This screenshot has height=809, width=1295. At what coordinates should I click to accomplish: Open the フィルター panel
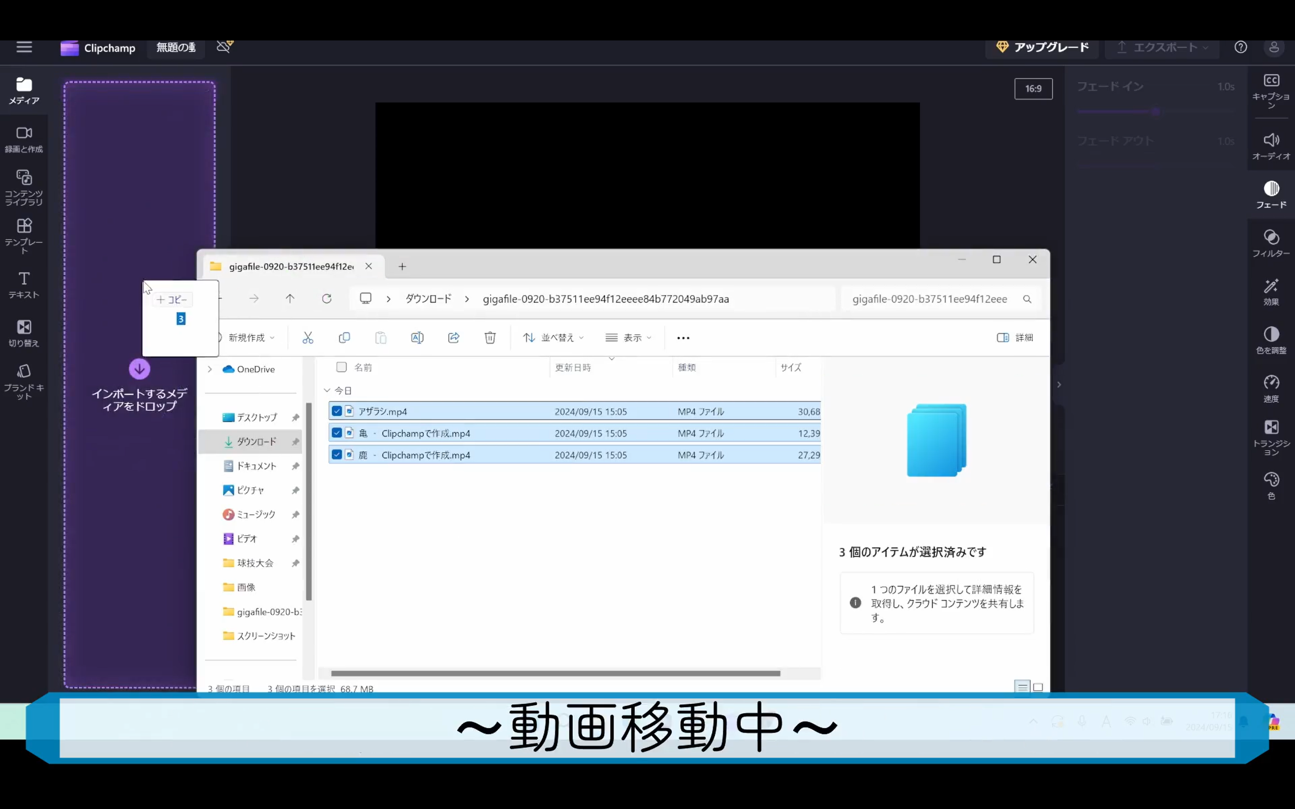tap(1271, 244)
